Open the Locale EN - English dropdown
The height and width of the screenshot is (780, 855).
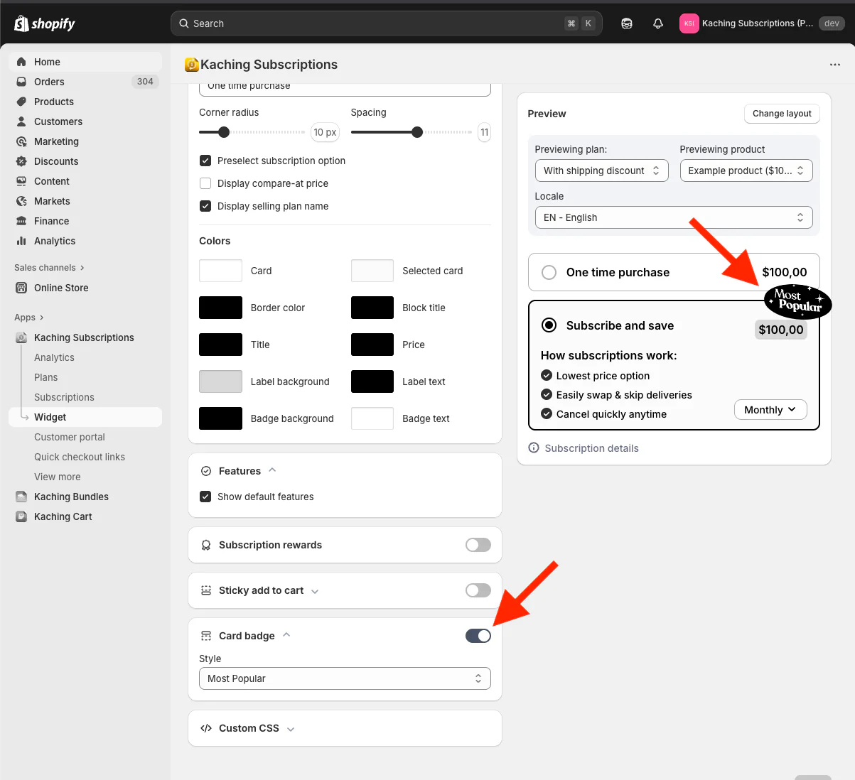click(x=674, y=217)
